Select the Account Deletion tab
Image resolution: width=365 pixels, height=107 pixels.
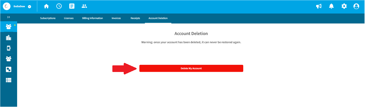(158, 18)
